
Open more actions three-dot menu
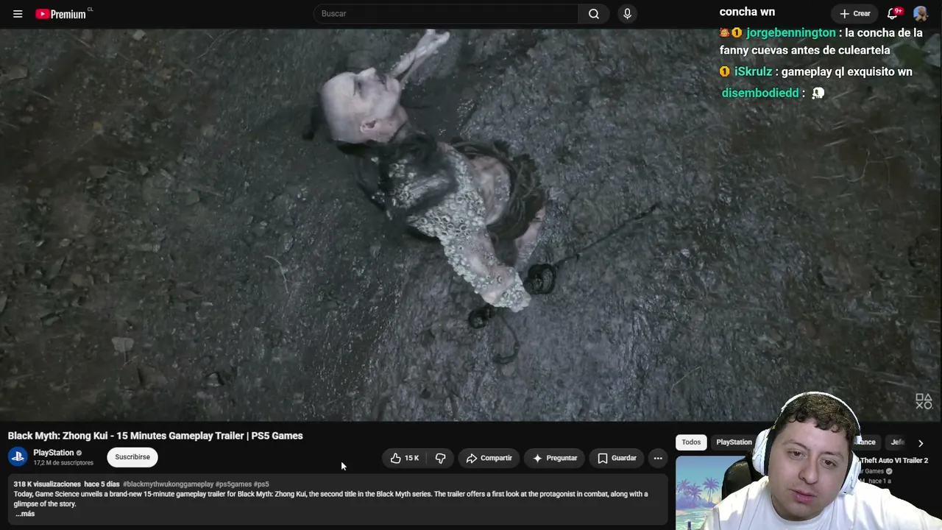coord(658,458)
